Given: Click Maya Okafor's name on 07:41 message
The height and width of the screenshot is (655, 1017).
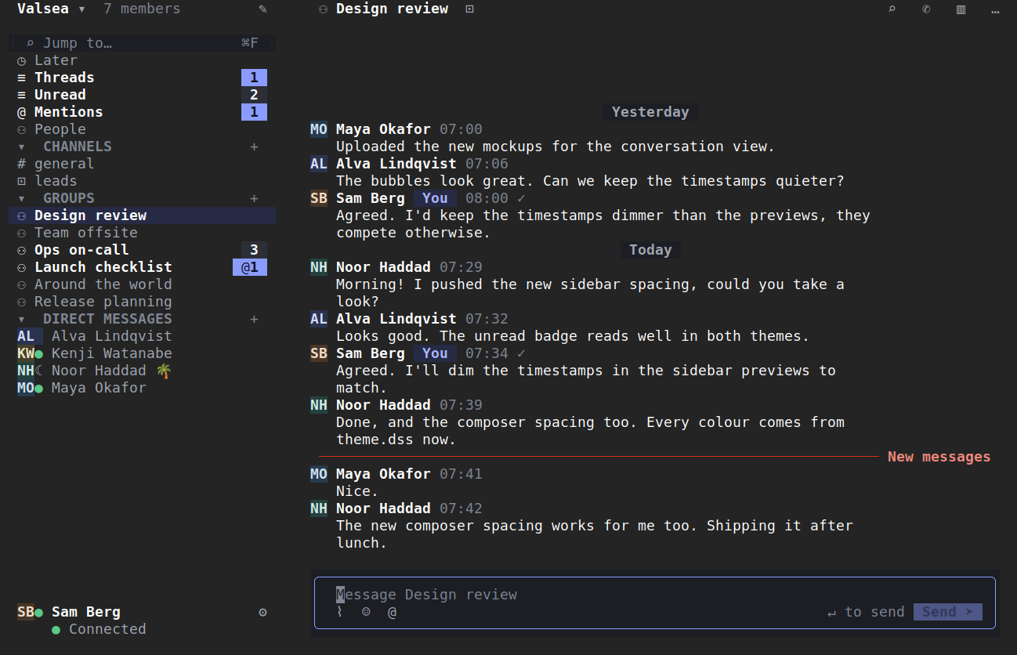Looking at the screenshot, I should click(x=383, y=474).
